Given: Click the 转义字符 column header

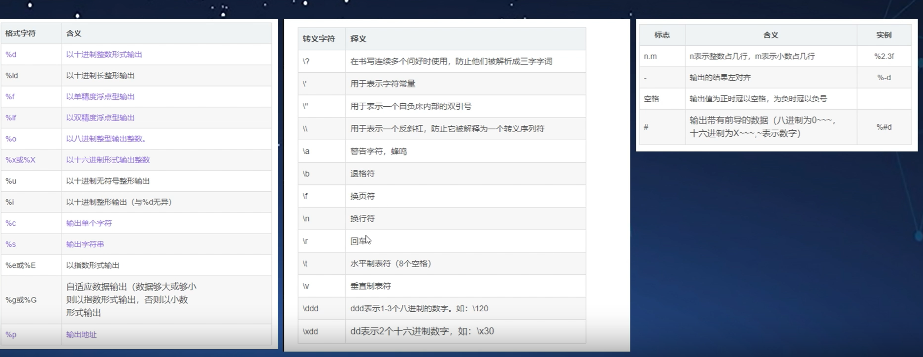Looking at the screenshot, I should click(318, 39).
